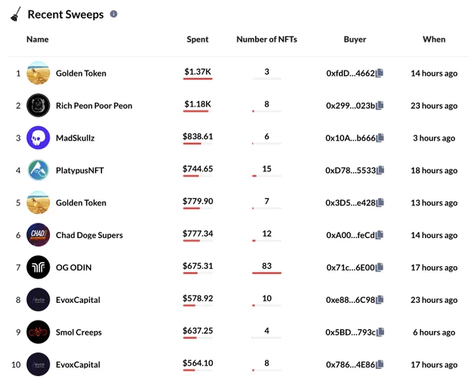Click the broom icon next to Recent Sweeps
The image size is (469, 380).
[16, 14]
